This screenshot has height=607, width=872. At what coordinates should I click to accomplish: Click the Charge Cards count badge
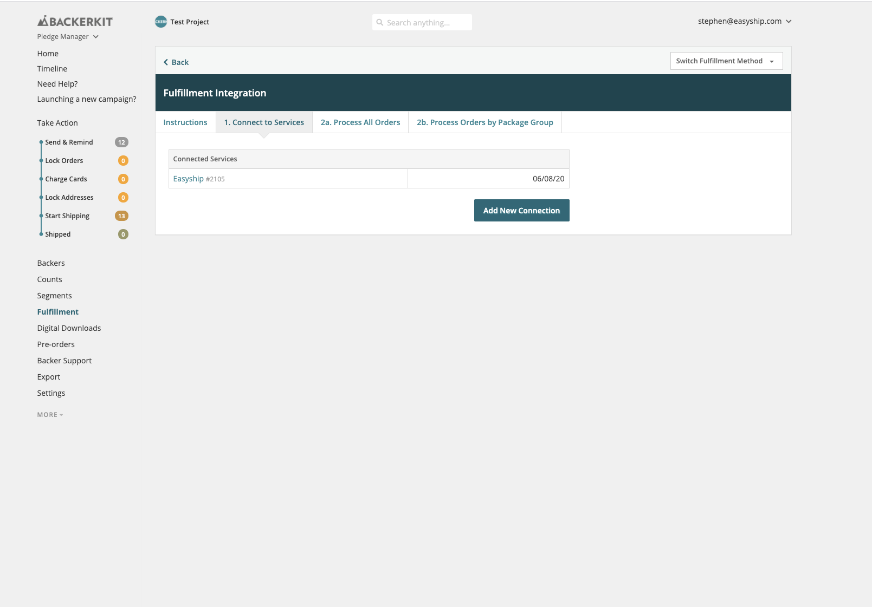click(123, 179)
